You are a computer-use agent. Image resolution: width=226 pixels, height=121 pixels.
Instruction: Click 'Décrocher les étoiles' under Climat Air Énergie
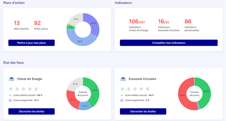[31, 111]
